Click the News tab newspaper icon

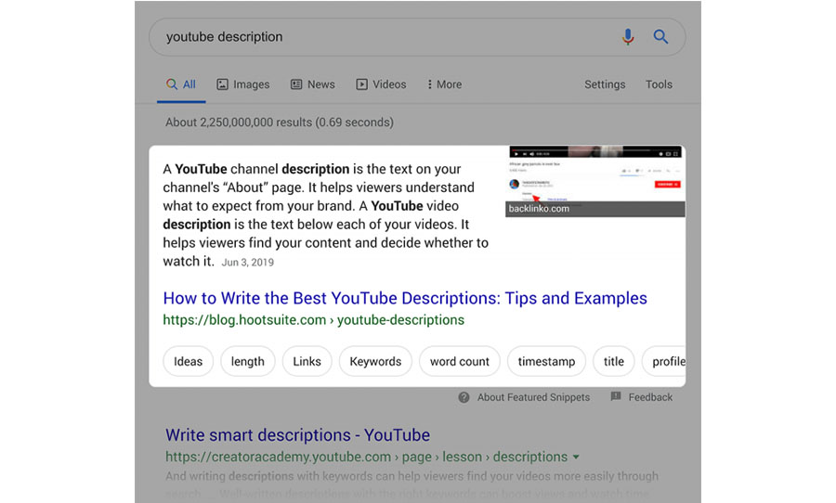(296, 84)
